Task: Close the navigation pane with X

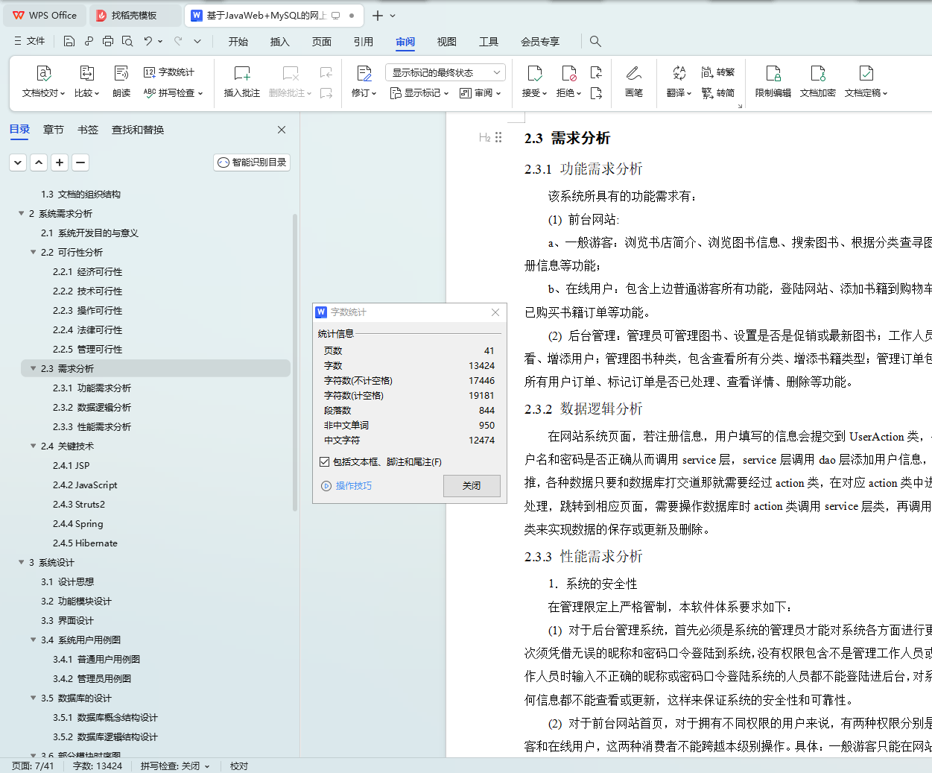Action: tap(282, 130)
